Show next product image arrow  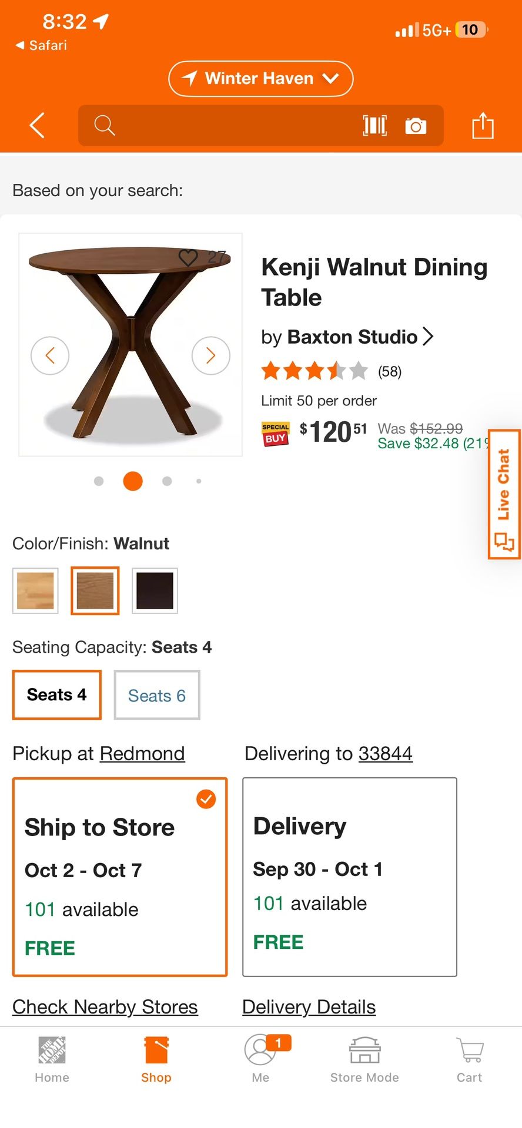click(210, 355)
